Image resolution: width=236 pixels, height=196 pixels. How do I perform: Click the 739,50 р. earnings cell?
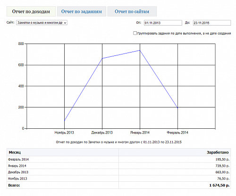click(222, 166)
